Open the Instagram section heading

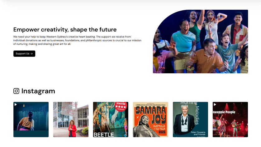(38, 91)
